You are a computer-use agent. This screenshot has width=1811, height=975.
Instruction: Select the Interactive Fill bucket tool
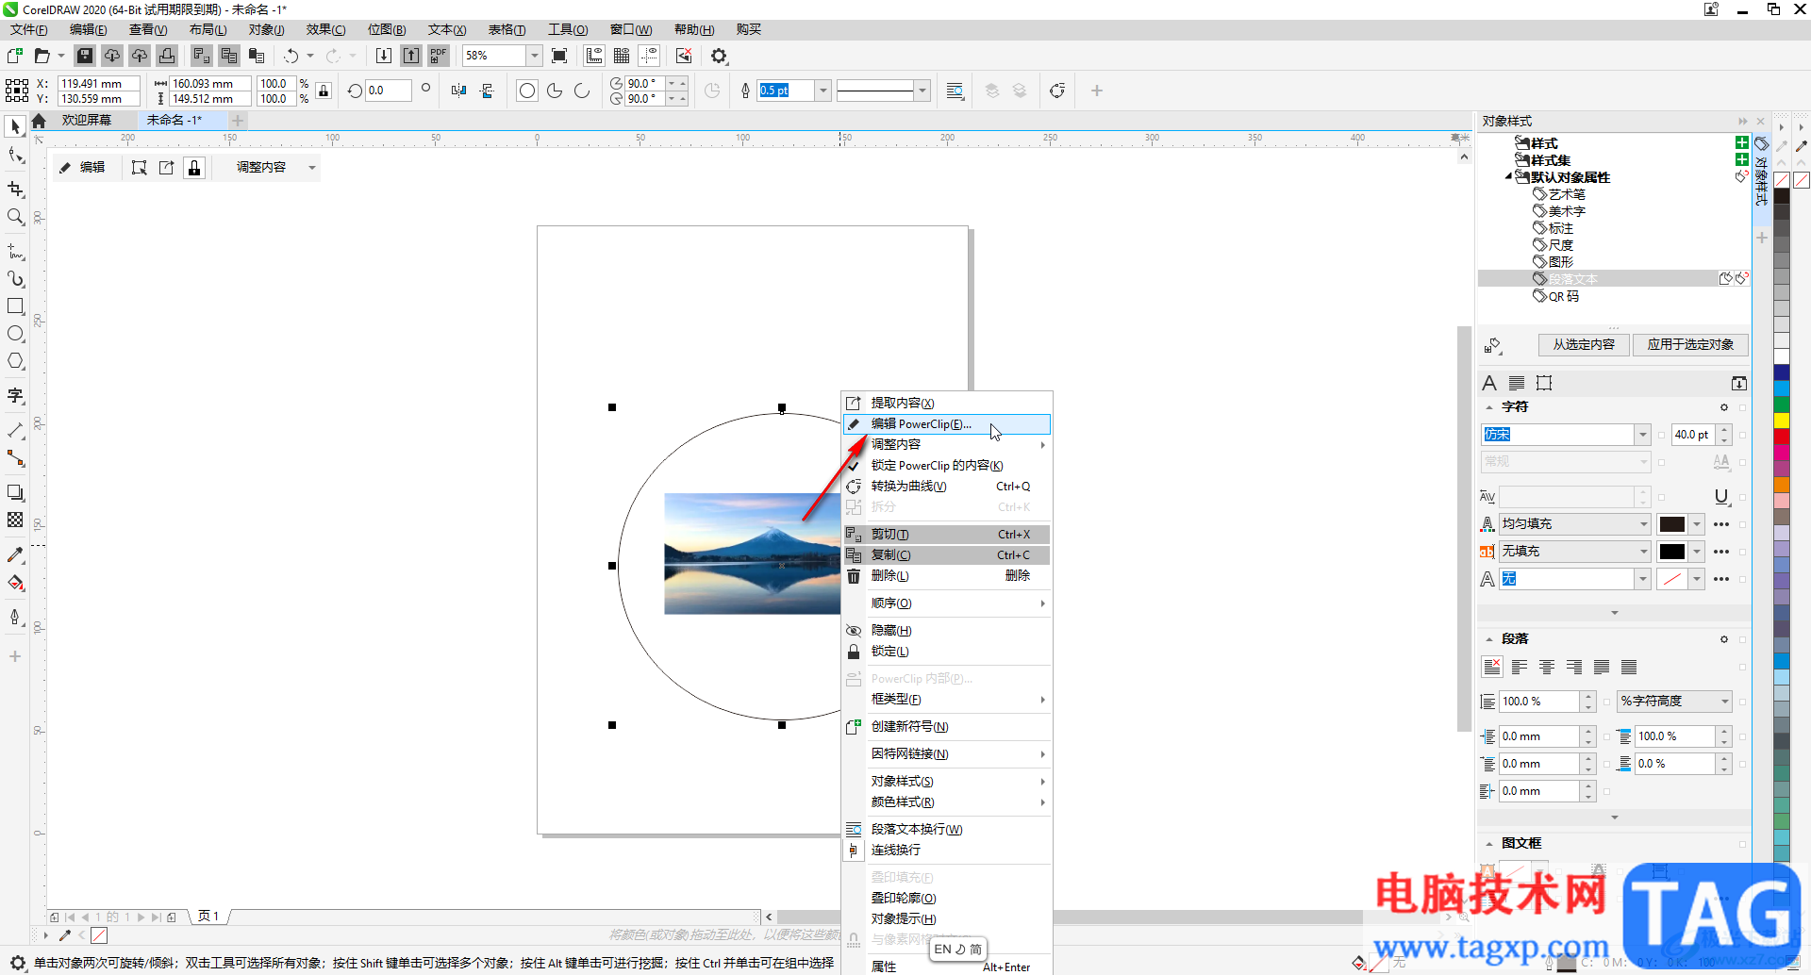[15, 583]
